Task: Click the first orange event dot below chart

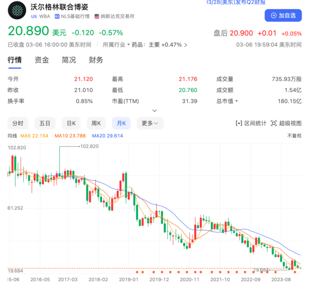Action: [137, 272]
